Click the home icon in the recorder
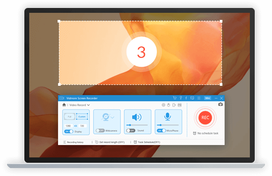 pos(64,105)
